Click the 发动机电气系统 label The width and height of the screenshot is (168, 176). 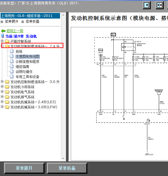click(x=22, y=92)
